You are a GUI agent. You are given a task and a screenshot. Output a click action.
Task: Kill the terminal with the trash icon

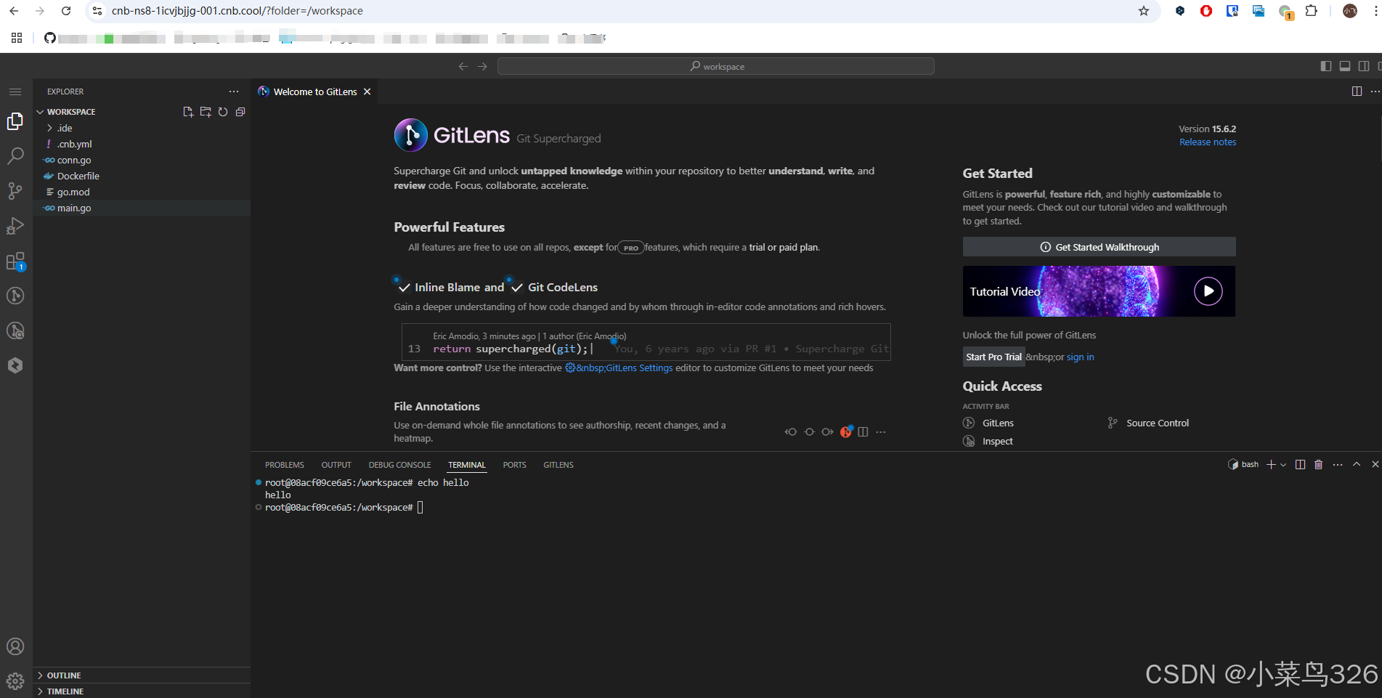point(1318,464)
